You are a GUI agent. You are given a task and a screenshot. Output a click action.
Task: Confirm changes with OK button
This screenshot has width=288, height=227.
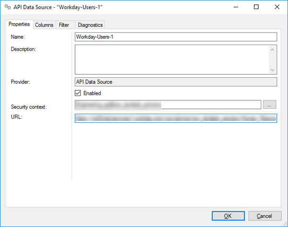[x=228, y=216]
